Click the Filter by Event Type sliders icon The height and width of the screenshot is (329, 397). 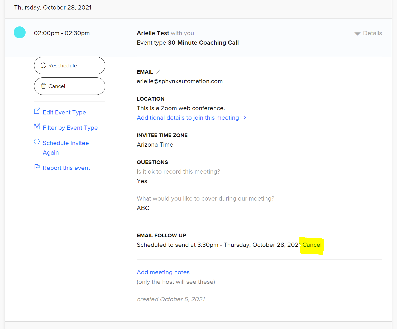click(x=37, y=126)
